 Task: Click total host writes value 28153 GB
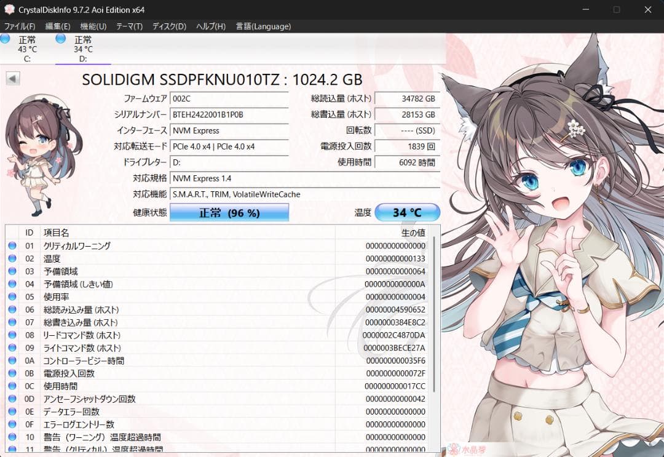click(408, 114)
